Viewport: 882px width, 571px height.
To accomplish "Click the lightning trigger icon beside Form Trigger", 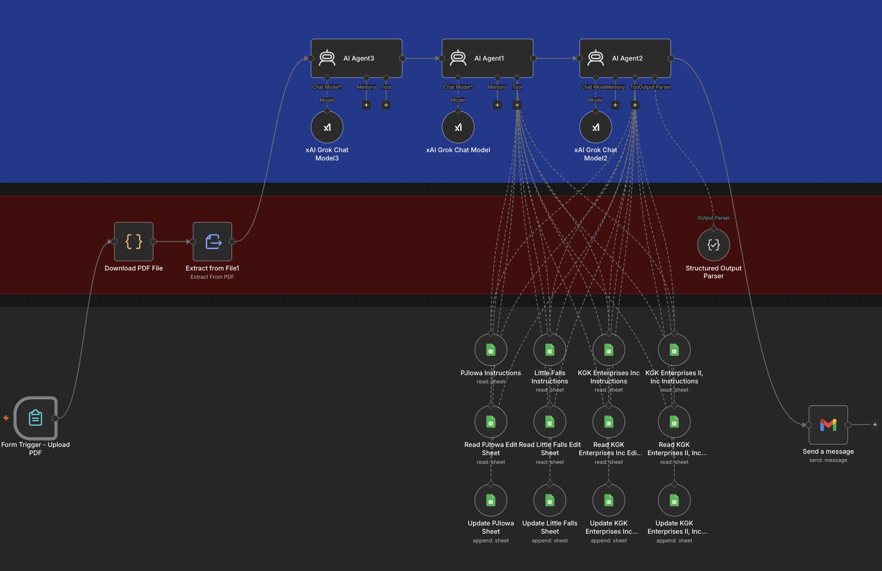I will pos(6,418).
